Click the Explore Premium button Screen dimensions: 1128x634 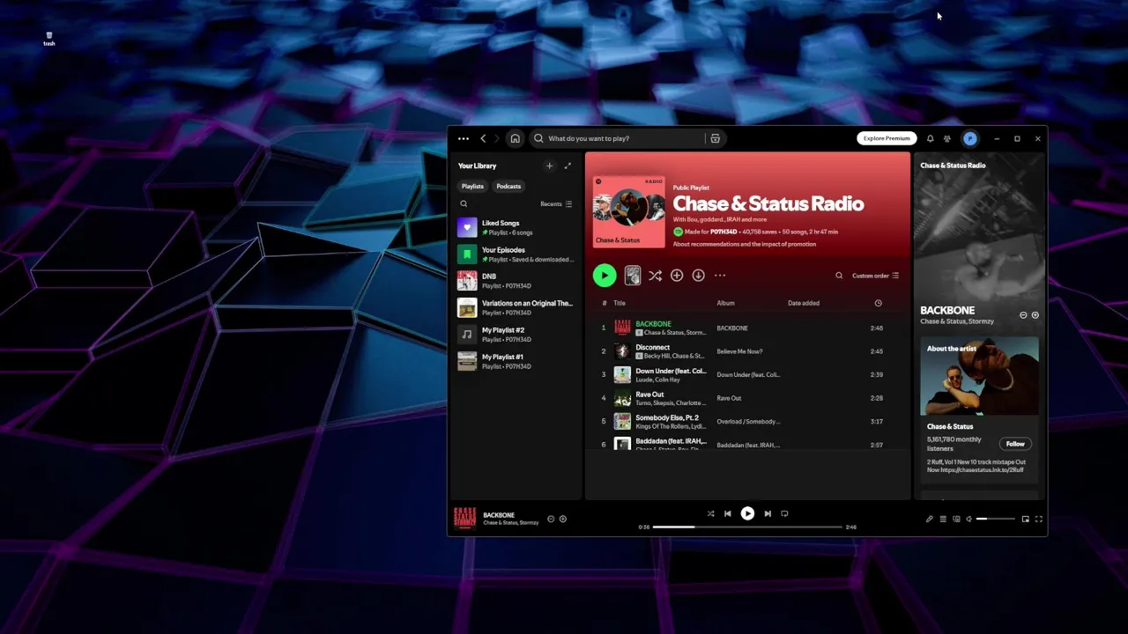tap(887, 138)
